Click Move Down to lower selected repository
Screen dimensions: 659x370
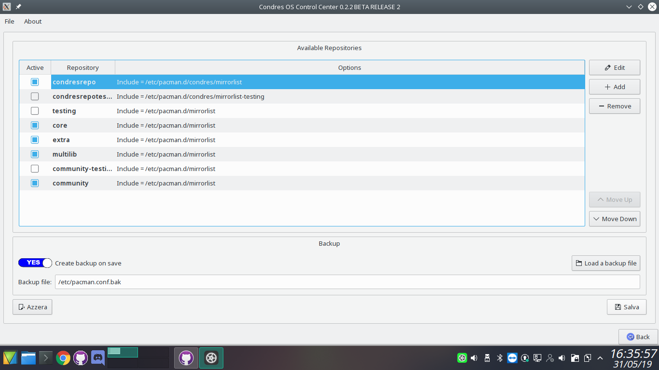tap(614, 219)
